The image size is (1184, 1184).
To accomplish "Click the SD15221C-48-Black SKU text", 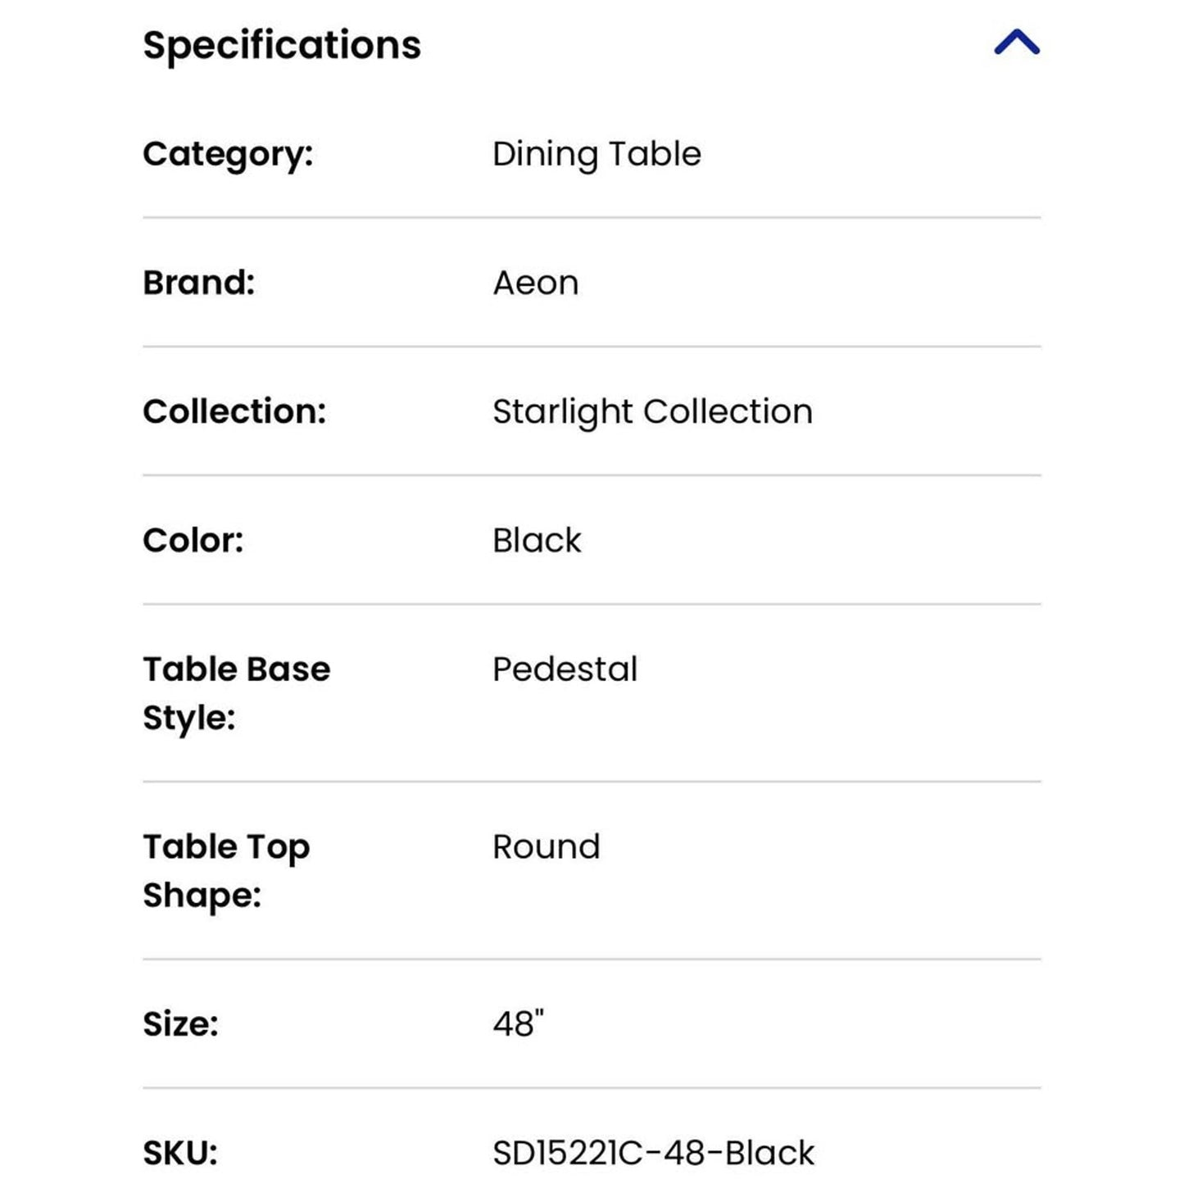I will pyautogui.click(x=653, y=1153).
